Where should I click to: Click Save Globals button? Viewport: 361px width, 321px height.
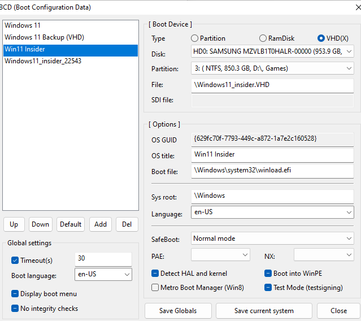178,311
